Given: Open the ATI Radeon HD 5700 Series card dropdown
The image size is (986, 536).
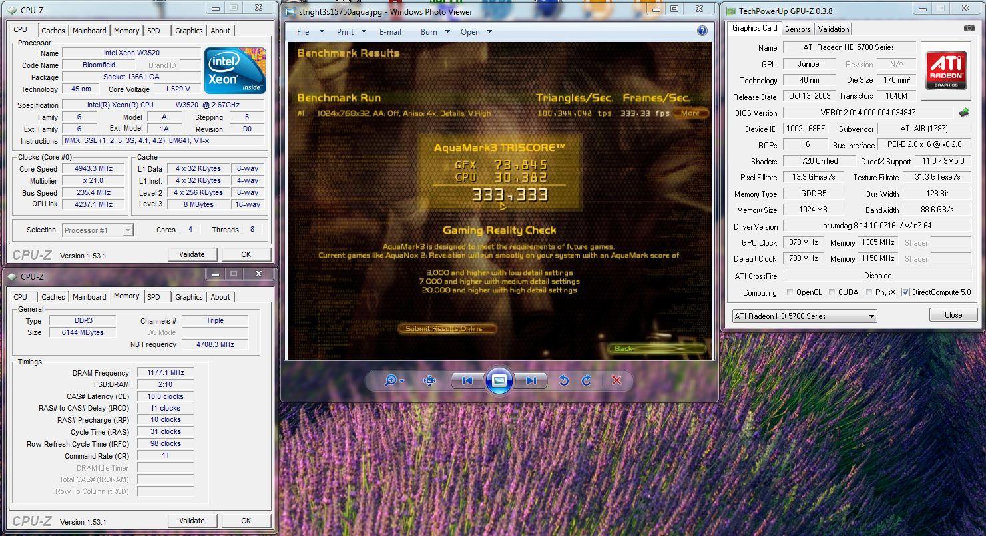Looking at the screenshot, I should pyautogui.click(x=804, y=316).
